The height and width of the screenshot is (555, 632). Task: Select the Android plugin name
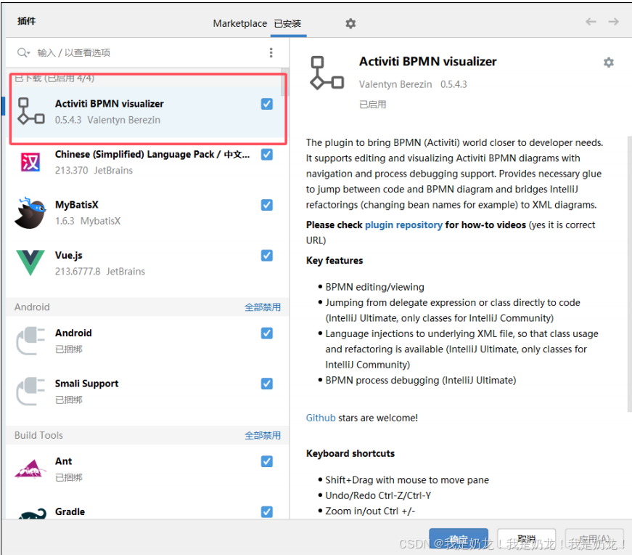pyautogui.click(x=73, y=333)
